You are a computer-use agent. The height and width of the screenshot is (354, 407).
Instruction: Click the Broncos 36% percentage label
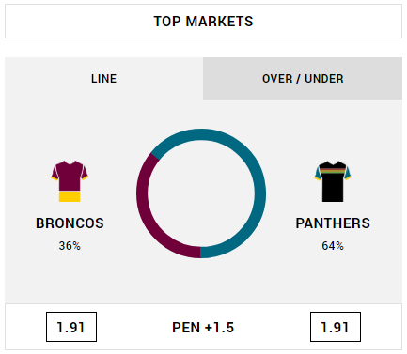pos(70,246)
